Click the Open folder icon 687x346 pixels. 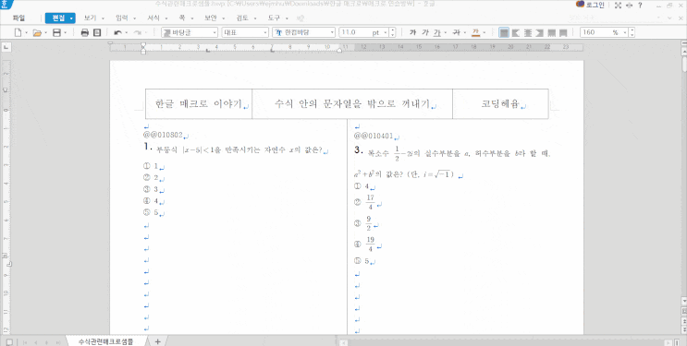37,32
